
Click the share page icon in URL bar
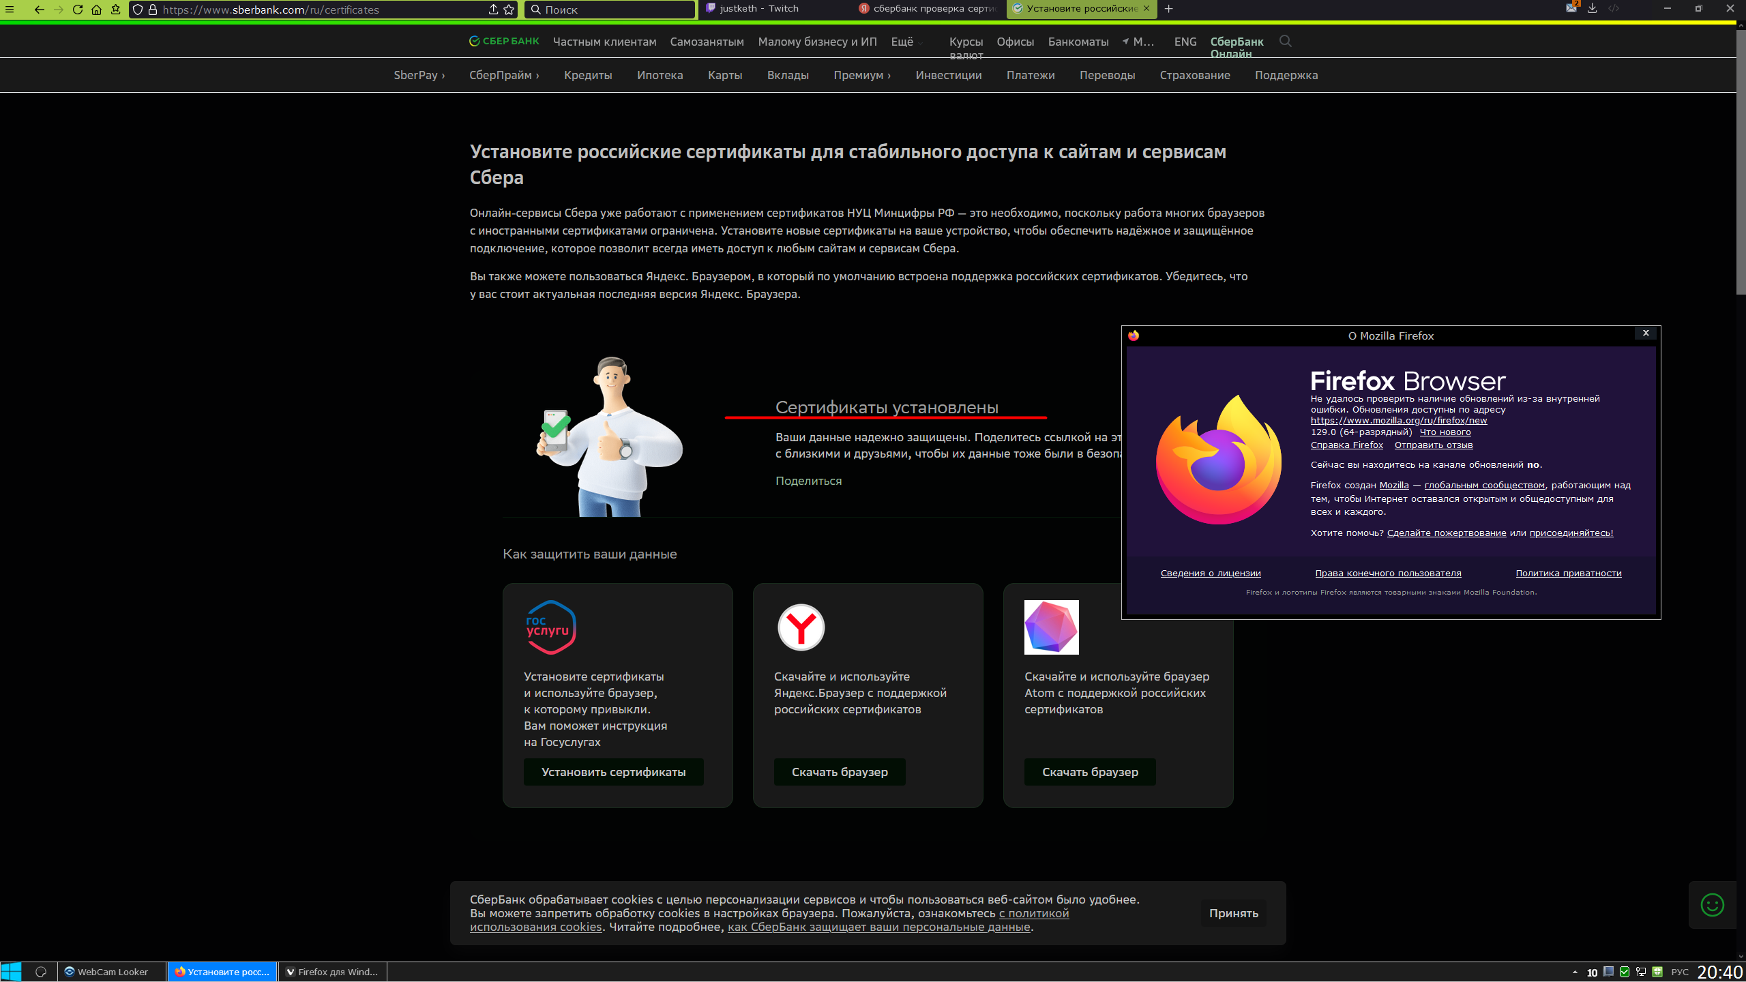[x=493, y=10]
